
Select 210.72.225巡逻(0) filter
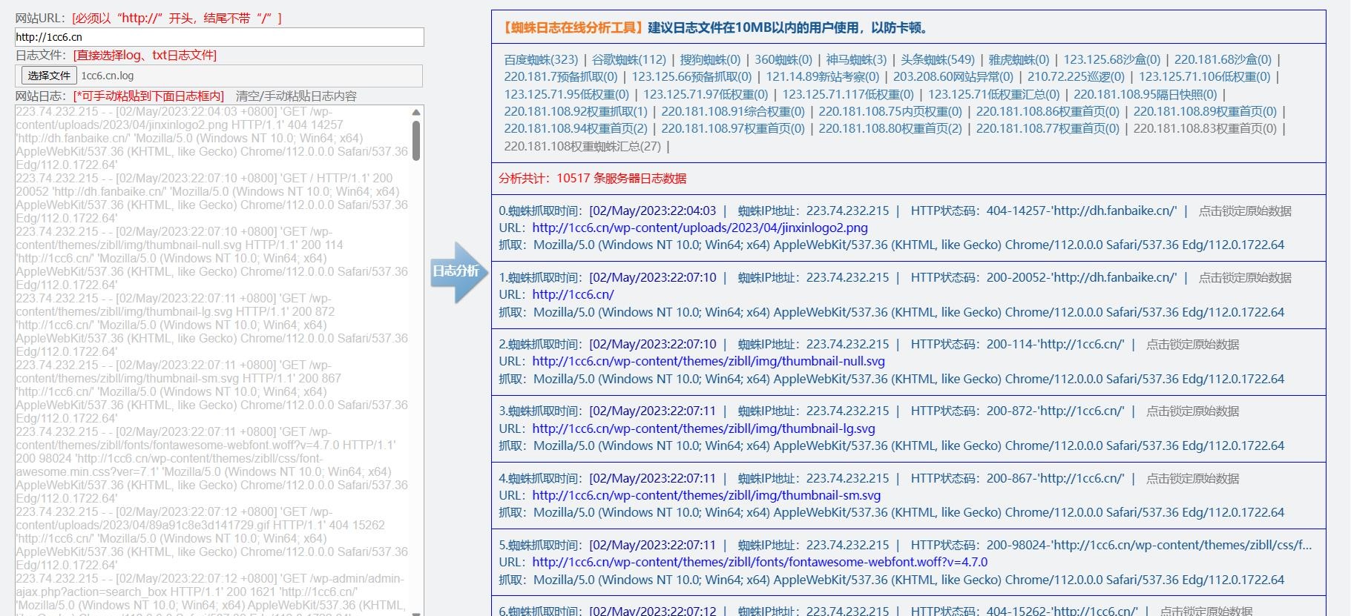click(x=1076, y=76)
